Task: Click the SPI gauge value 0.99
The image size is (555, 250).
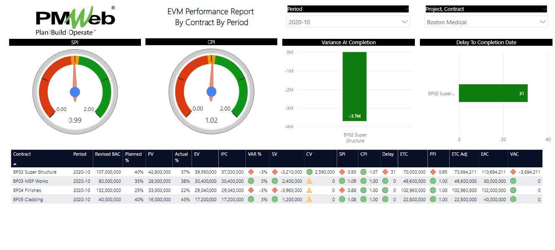Action: tap(75, 120)
